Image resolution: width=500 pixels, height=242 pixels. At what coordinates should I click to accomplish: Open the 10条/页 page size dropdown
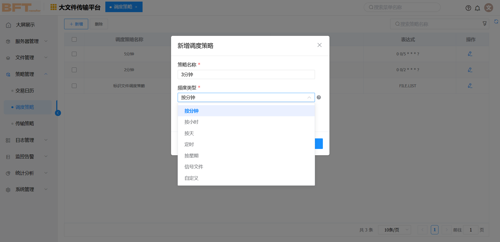(x=394, y=230)
